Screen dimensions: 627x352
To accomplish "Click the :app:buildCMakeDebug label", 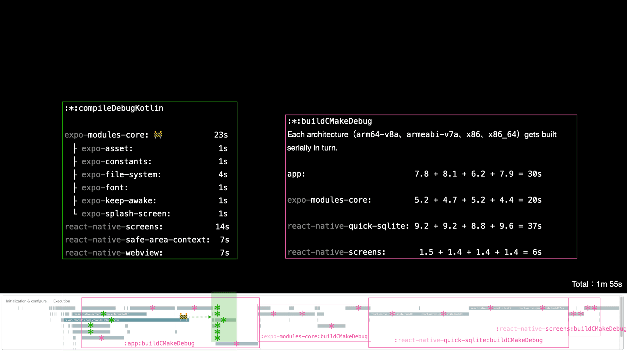I will (159, 343).
